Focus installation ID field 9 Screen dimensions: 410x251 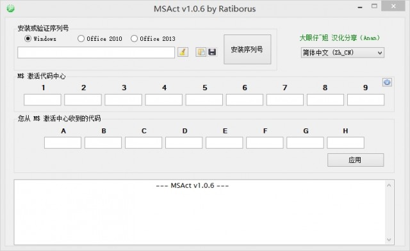pos(366,100)
